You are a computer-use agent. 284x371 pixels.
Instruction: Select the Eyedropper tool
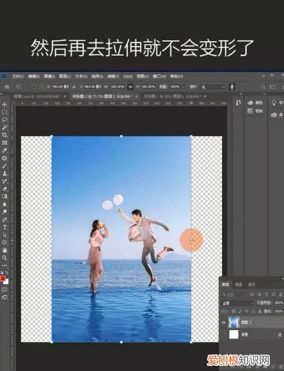[x=5, y=151]
